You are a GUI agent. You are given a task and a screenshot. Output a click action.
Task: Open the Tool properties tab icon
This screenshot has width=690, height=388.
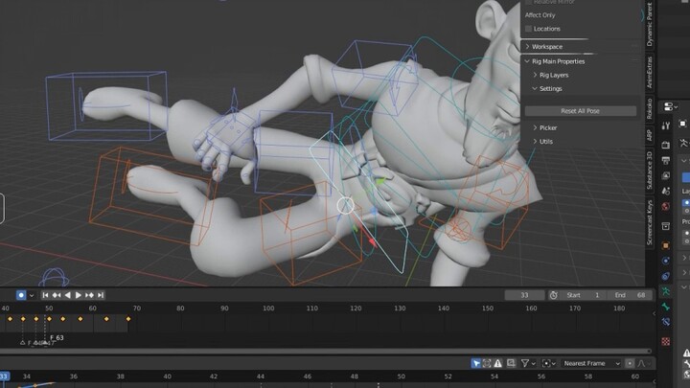(666, 126)
